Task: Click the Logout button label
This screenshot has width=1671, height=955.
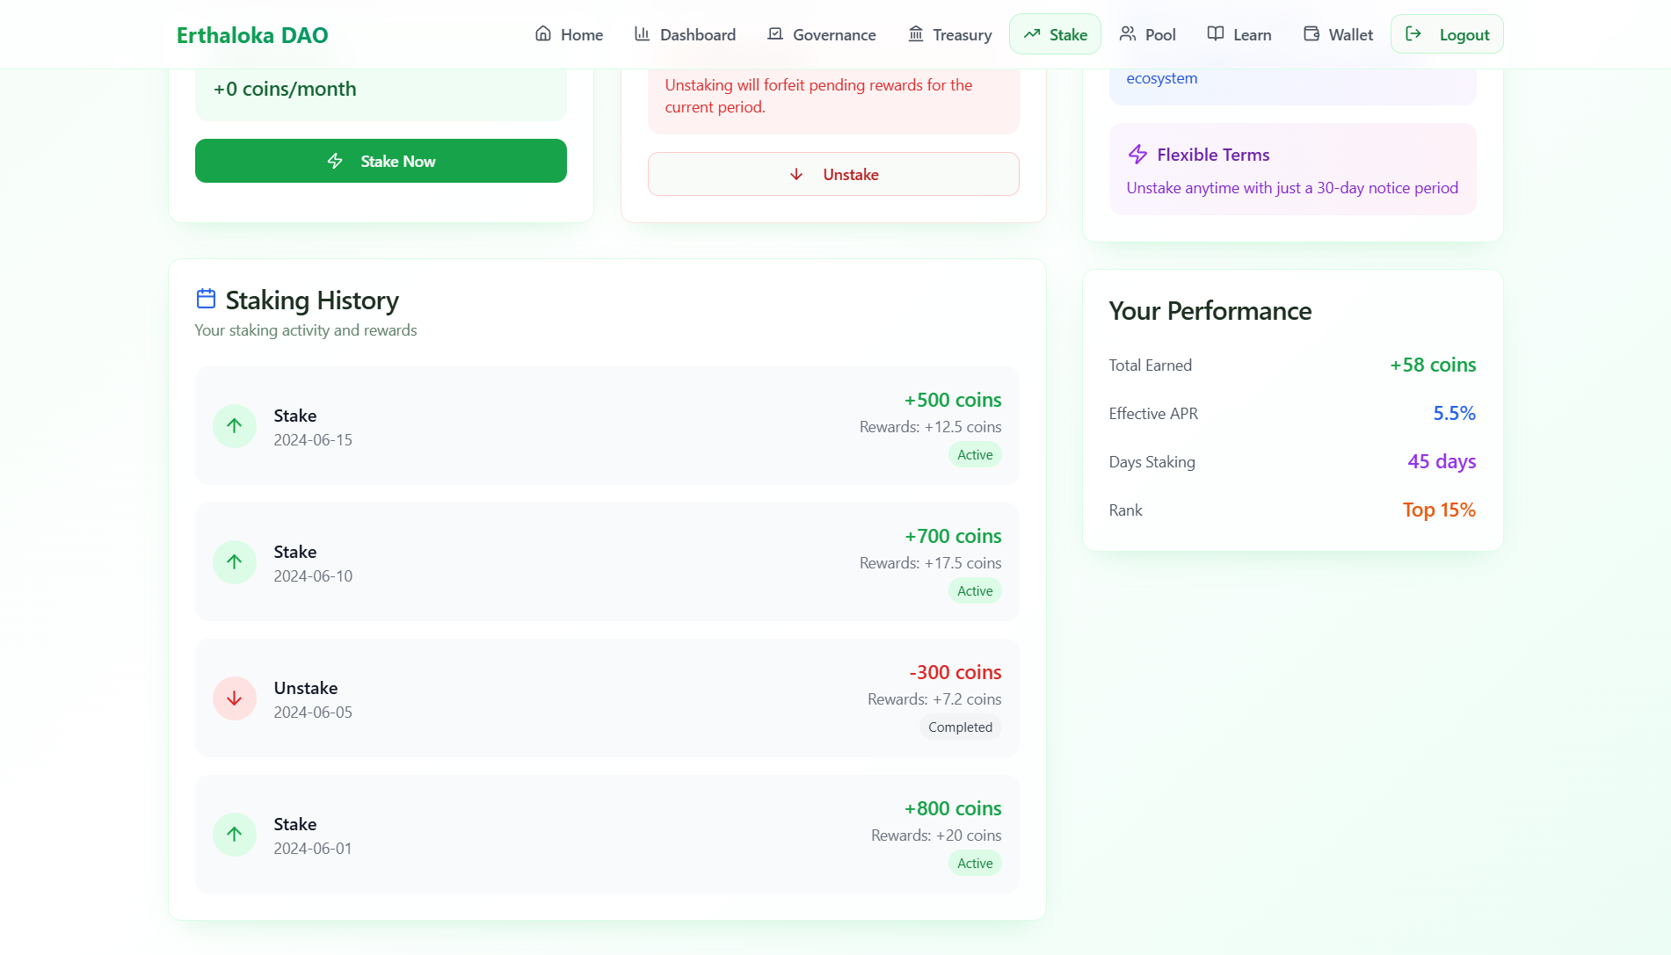Action: [x=1464, y=35]
